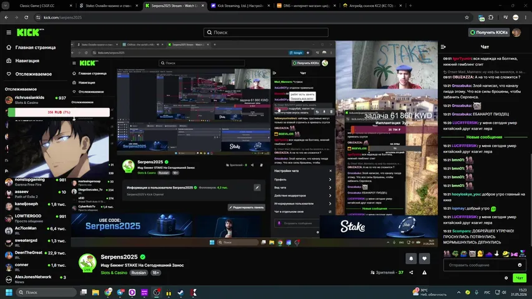This screenshot has height=299, width=532.
Task: Click the Serpens2025 live avatar
Action: 87,263
